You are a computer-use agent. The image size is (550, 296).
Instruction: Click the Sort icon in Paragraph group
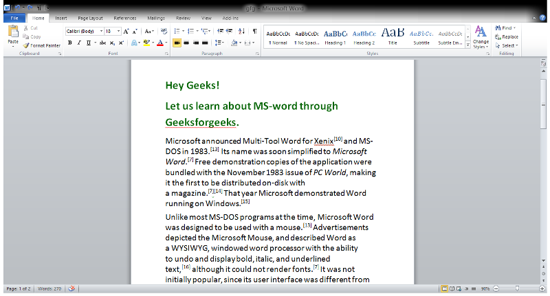coord(242,32)
